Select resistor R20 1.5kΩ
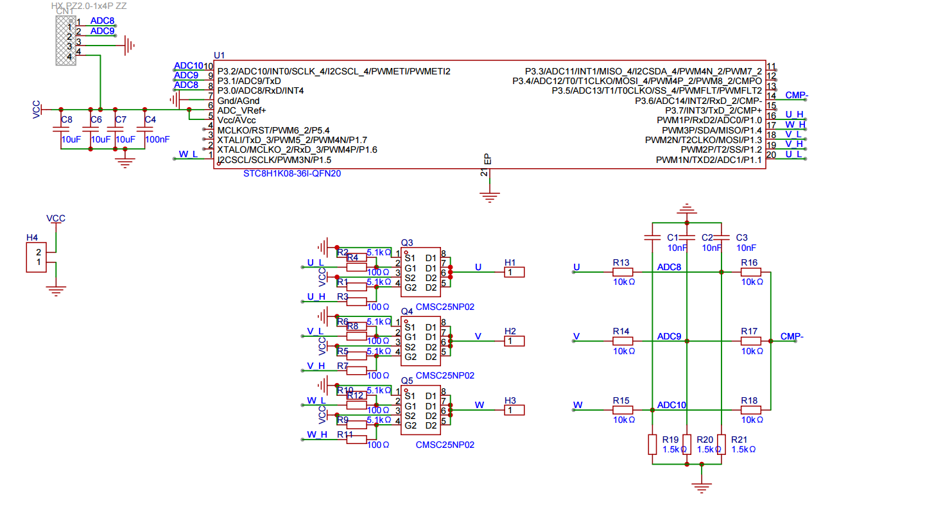This screenshot has width=925, height=505. click(687, 445)
